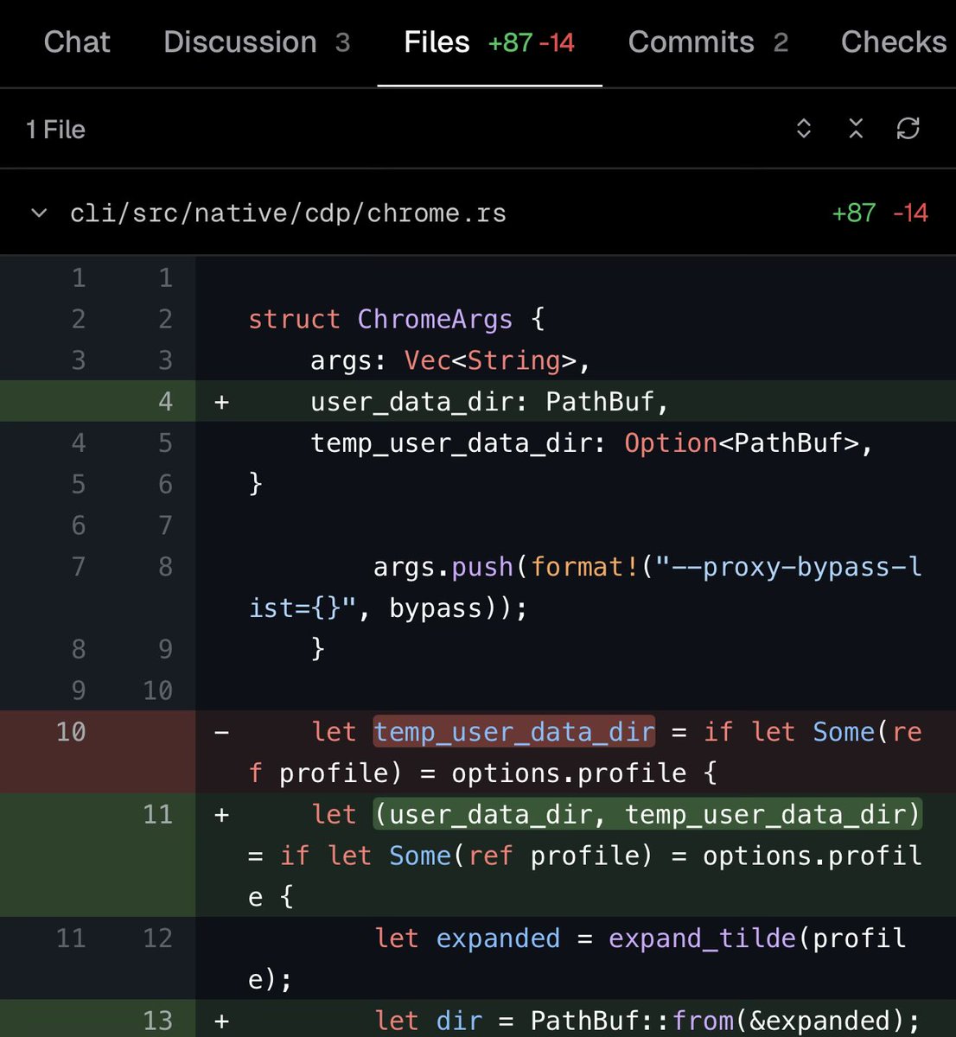956x1037 pixels.
Task: Open the Chat tab
Action: 77,42
